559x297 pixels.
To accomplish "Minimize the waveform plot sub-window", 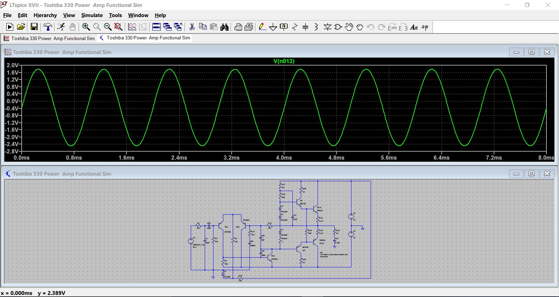I will [516, 52].
